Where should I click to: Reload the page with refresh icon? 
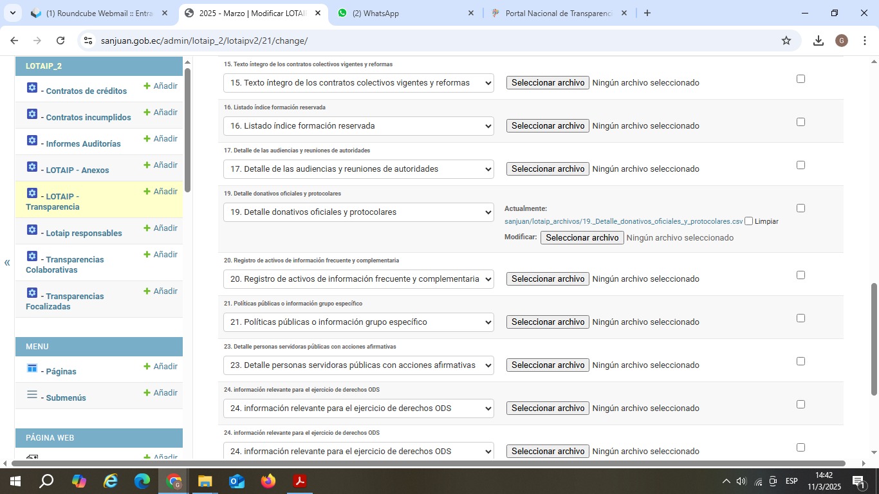coord(60,41)
